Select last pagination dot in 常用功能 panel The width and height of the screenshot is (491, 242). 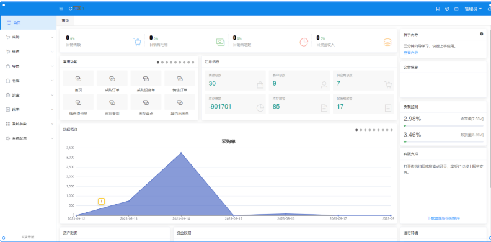193,63
